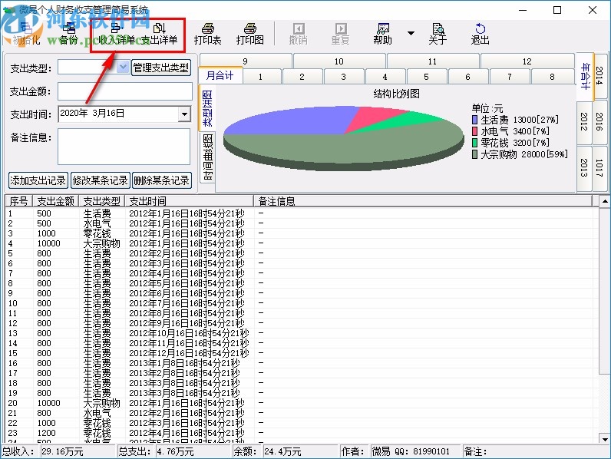Click the 余额 24.4万元 status field
611x459 pixels.
(x=300, y=451)
